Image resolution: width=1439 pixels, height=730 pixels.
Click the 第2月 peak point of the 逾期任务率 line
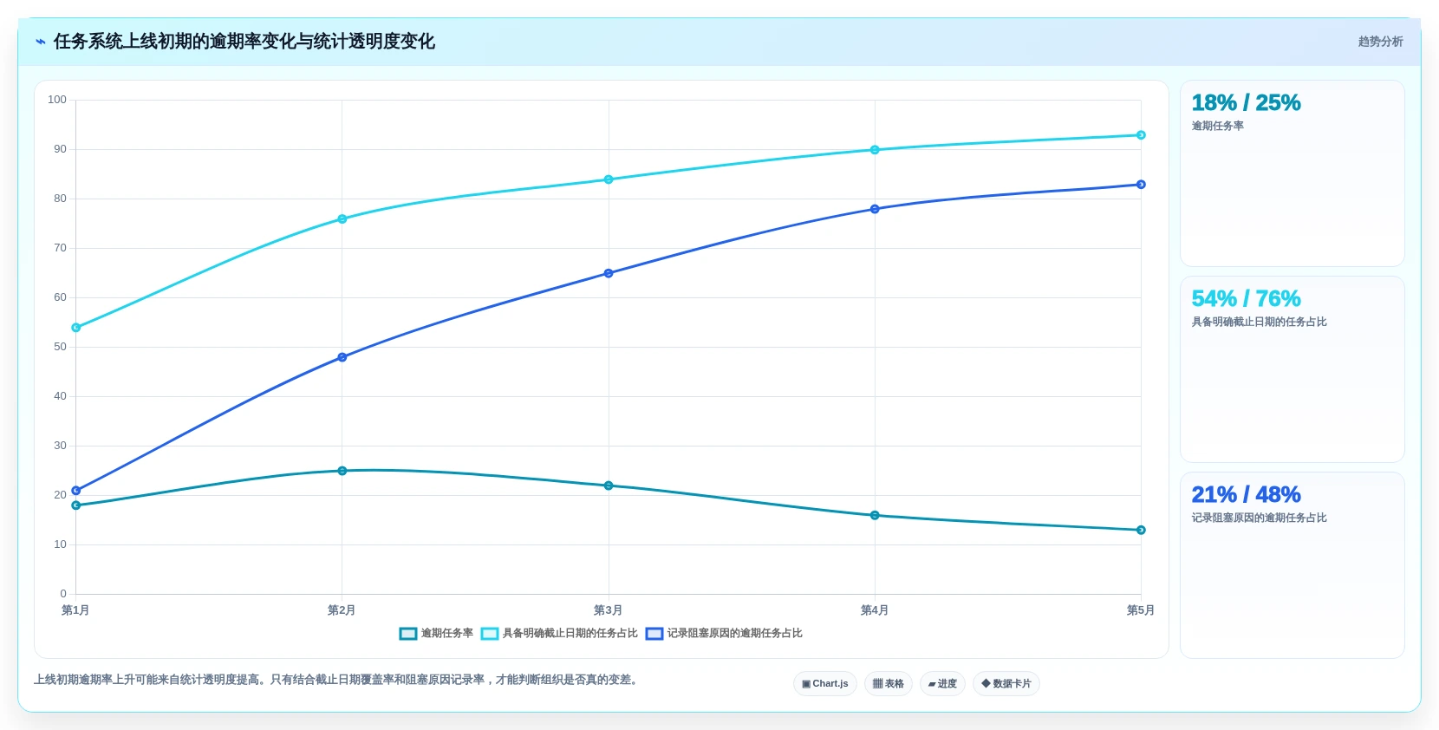point(342,471)
